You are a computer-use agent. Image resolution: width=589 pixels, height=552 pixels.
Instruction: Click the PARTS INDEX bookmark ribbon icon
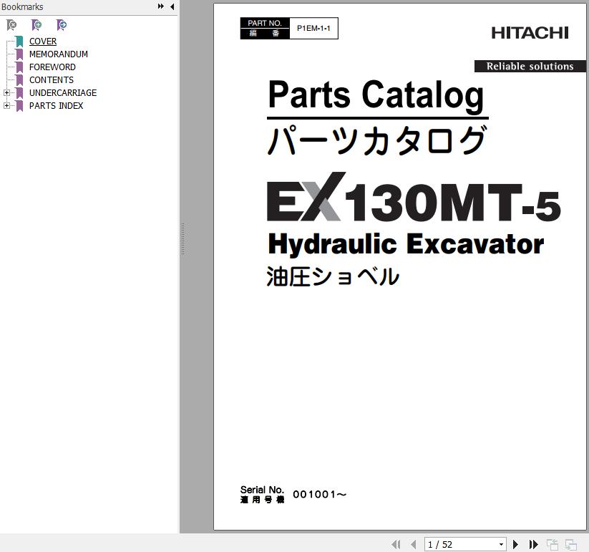(x=19, y=105)
